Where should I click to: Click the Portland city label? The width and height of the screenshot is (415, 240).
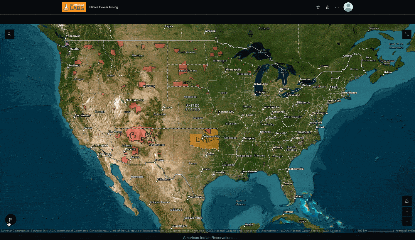tap(74, 65)
